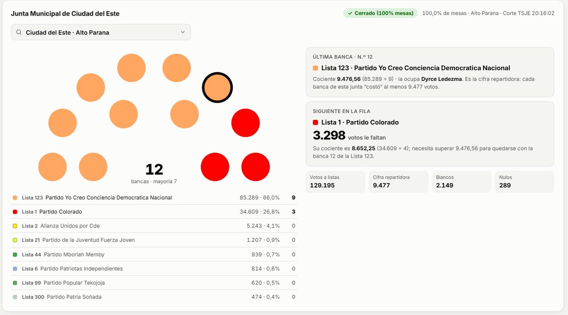Click the 1.207 · 0,9% vote figure

(263, 240)
